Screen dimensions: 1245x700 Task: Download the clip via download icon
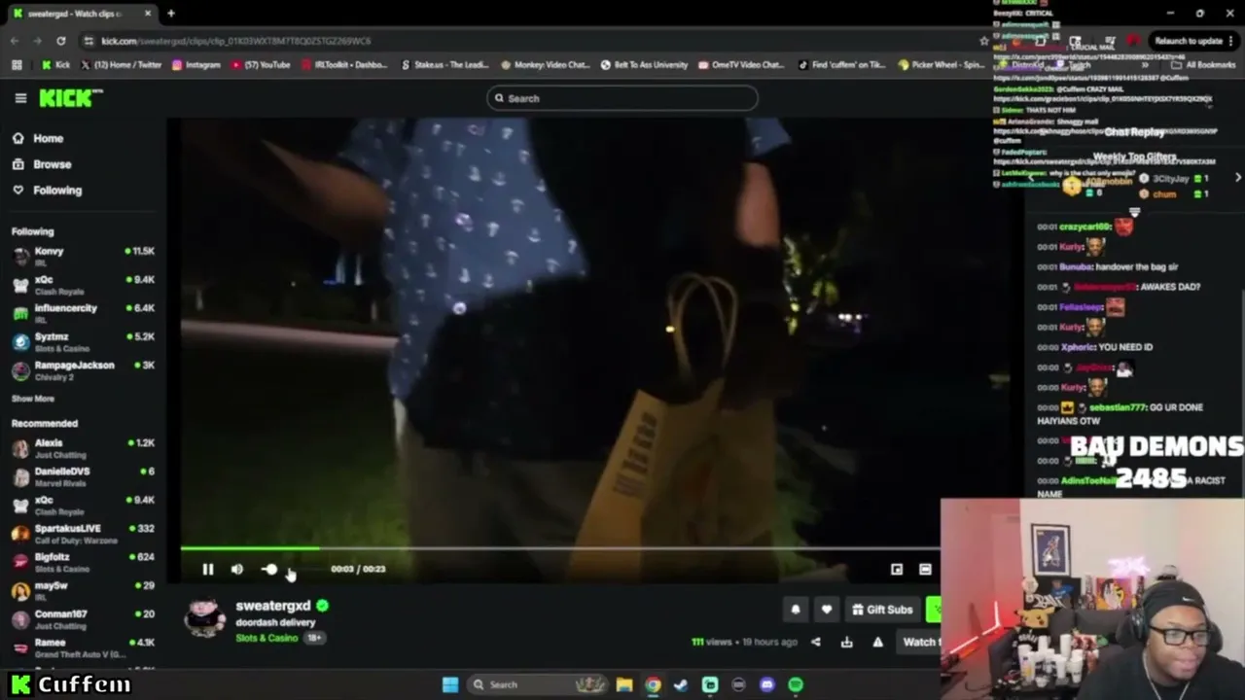[847, 642]
